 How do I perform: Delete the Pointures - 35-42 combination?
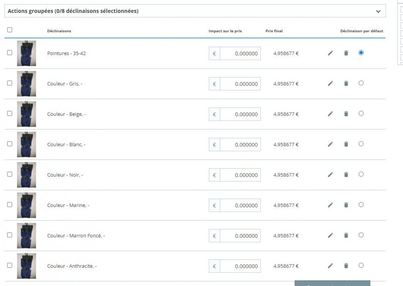tap(346, 53)
